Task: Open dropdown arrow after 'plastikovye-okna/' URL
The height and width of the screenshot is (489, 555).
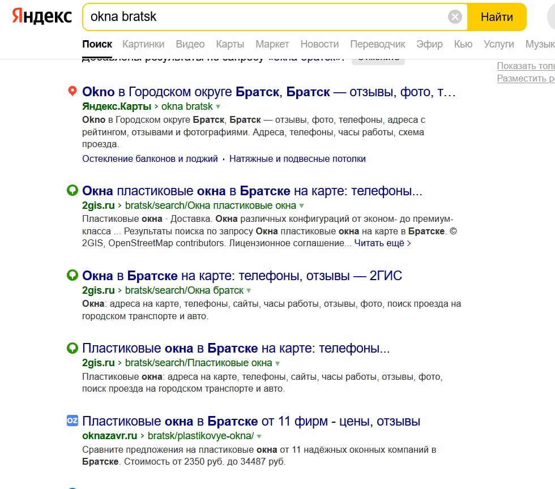Action: click(259, 436)
